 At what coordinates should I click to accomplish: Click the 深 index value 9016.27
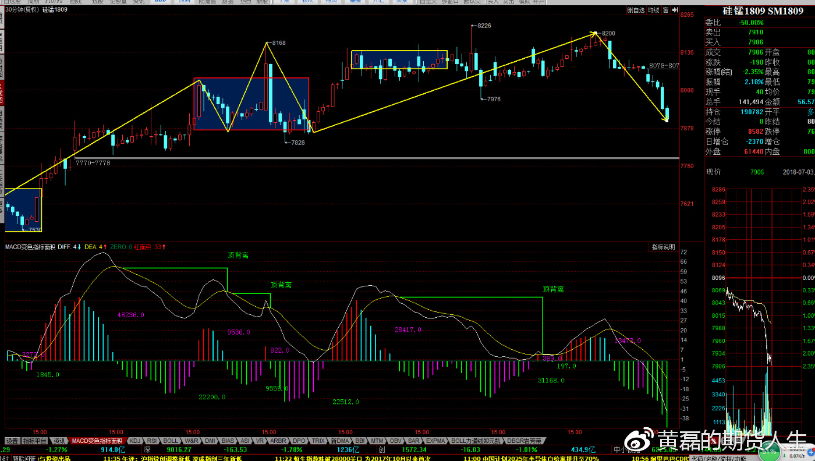[179, 449]
